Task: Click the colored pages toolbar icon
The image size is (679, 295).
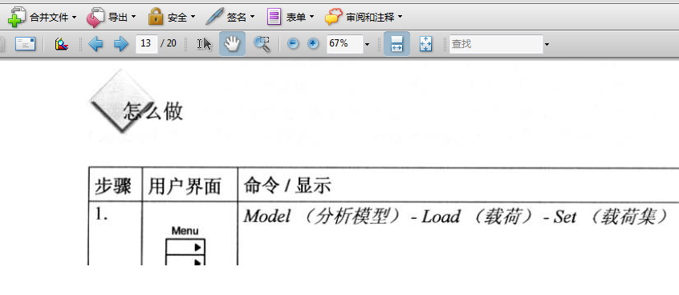Action: [x=62, y=43]
